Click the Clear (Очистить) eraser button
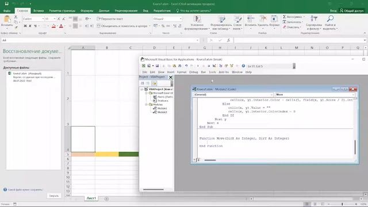This screenshot has width=368, height=207. [292, 27]
